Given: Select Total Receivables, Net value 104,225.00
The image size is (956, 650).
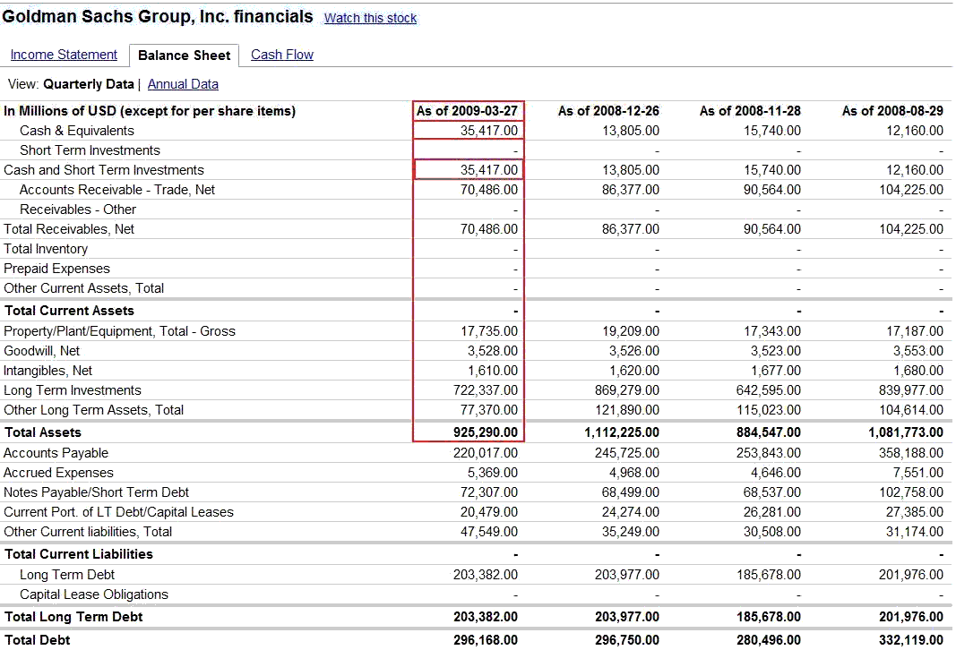Looking at the screenshot, I should point(907,229).
